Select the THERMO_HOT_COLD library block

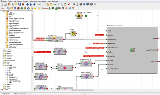(x=15, y=81)
